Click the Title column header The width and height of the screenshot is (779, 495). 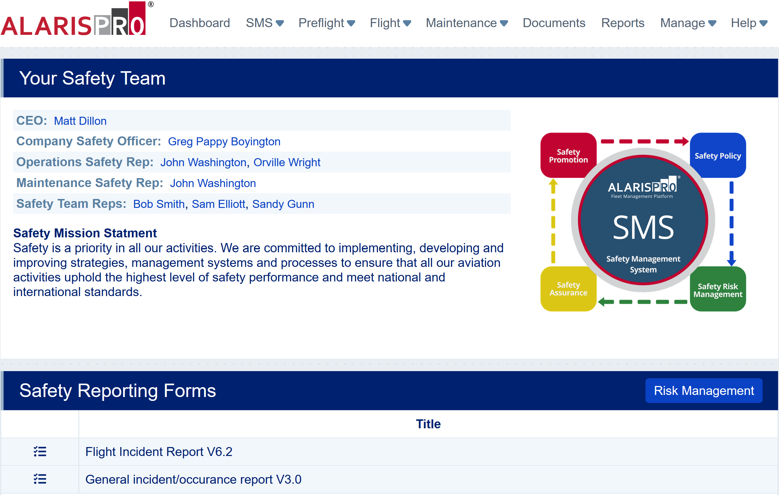coord(428,424)
